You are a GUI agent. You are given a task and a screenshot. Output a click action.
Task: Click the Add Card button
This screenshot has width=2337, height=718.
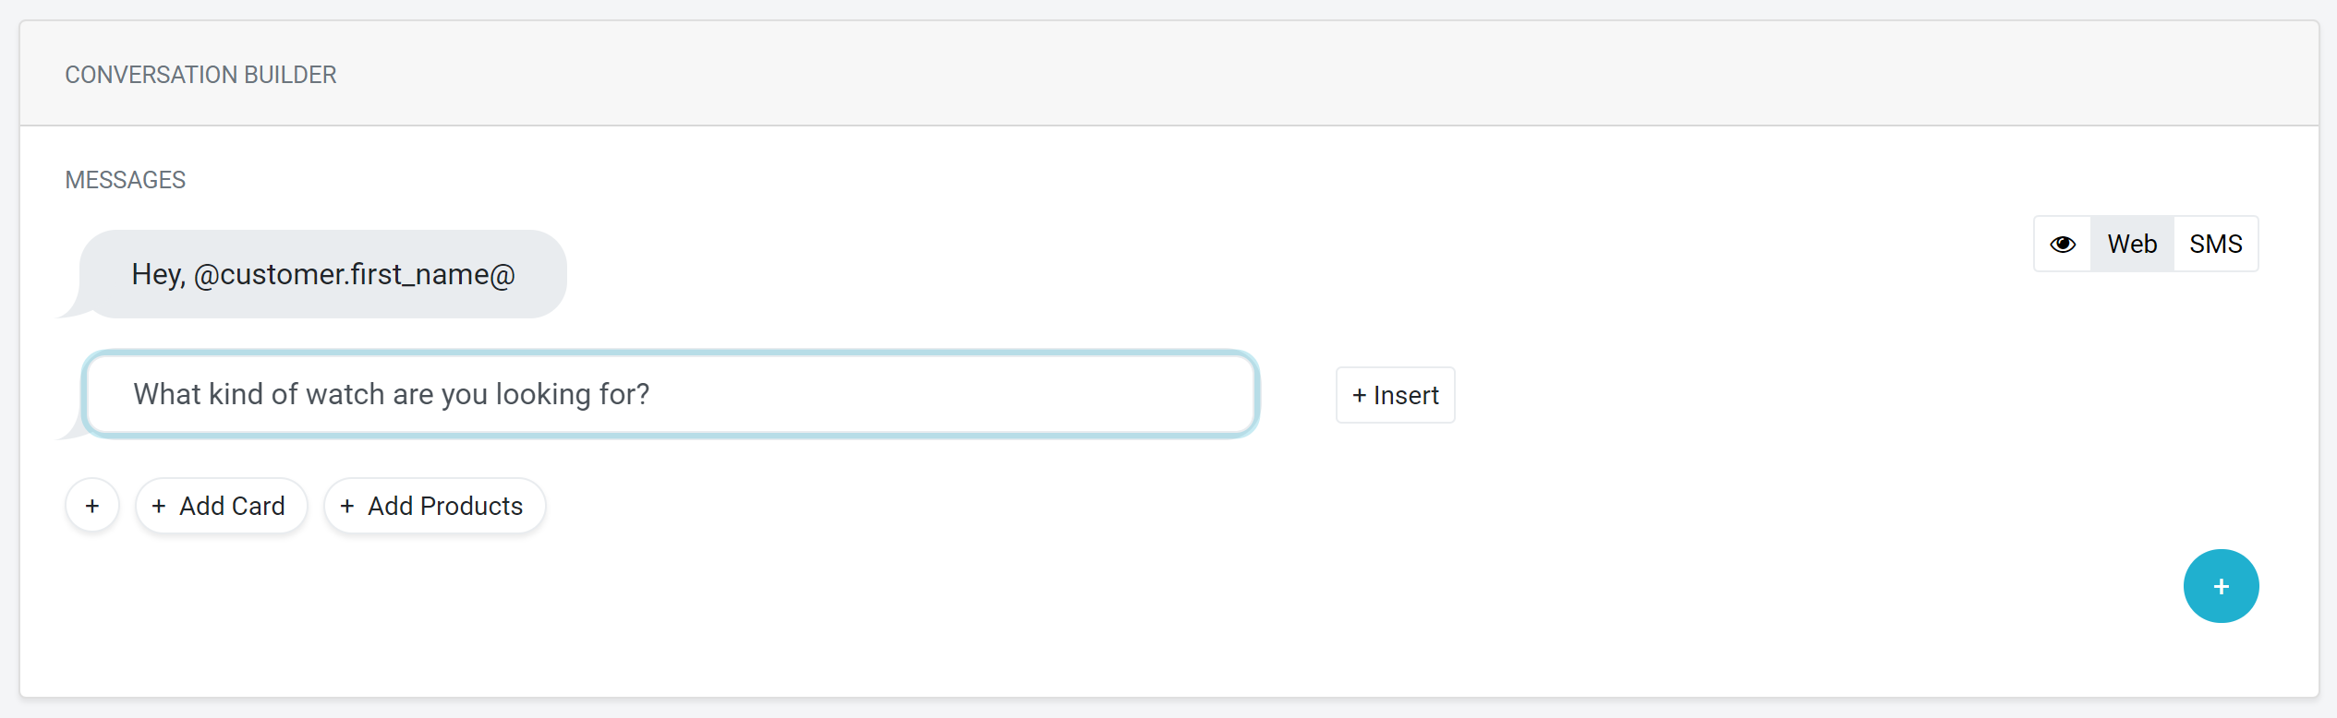point(222,506)
